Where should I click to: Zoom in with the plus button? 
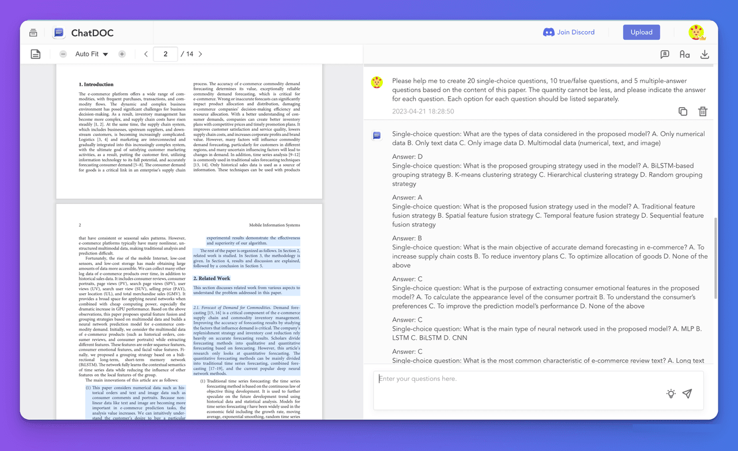[x=122, y=54]
